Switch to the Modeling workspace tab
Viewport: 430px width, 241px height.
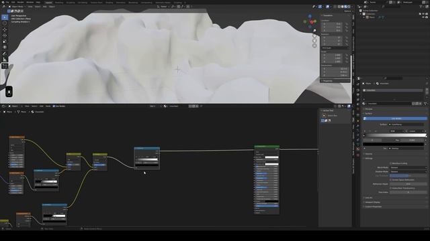(58, 3)
